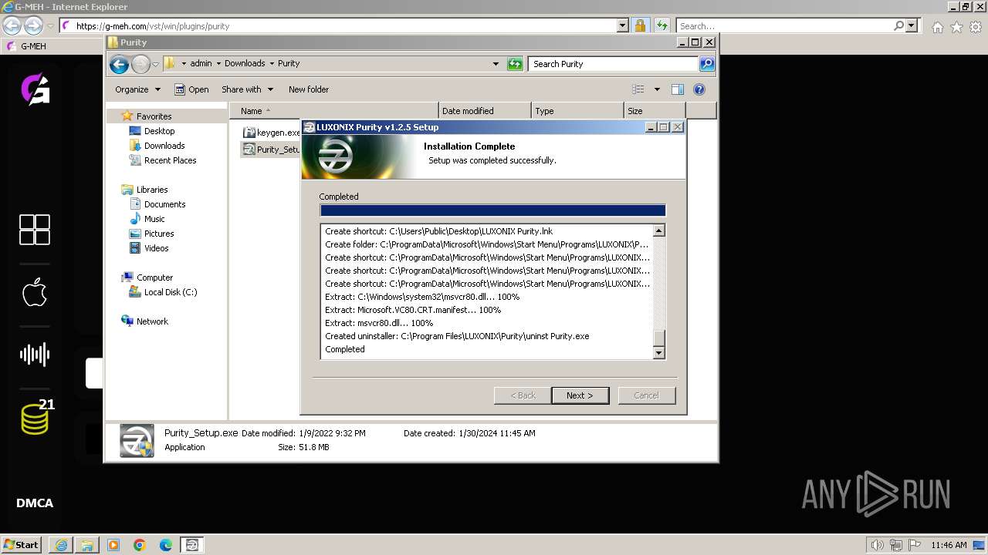Click the Internet Explorer back button
The image size is (988, 555).
(x=12, y=25)
